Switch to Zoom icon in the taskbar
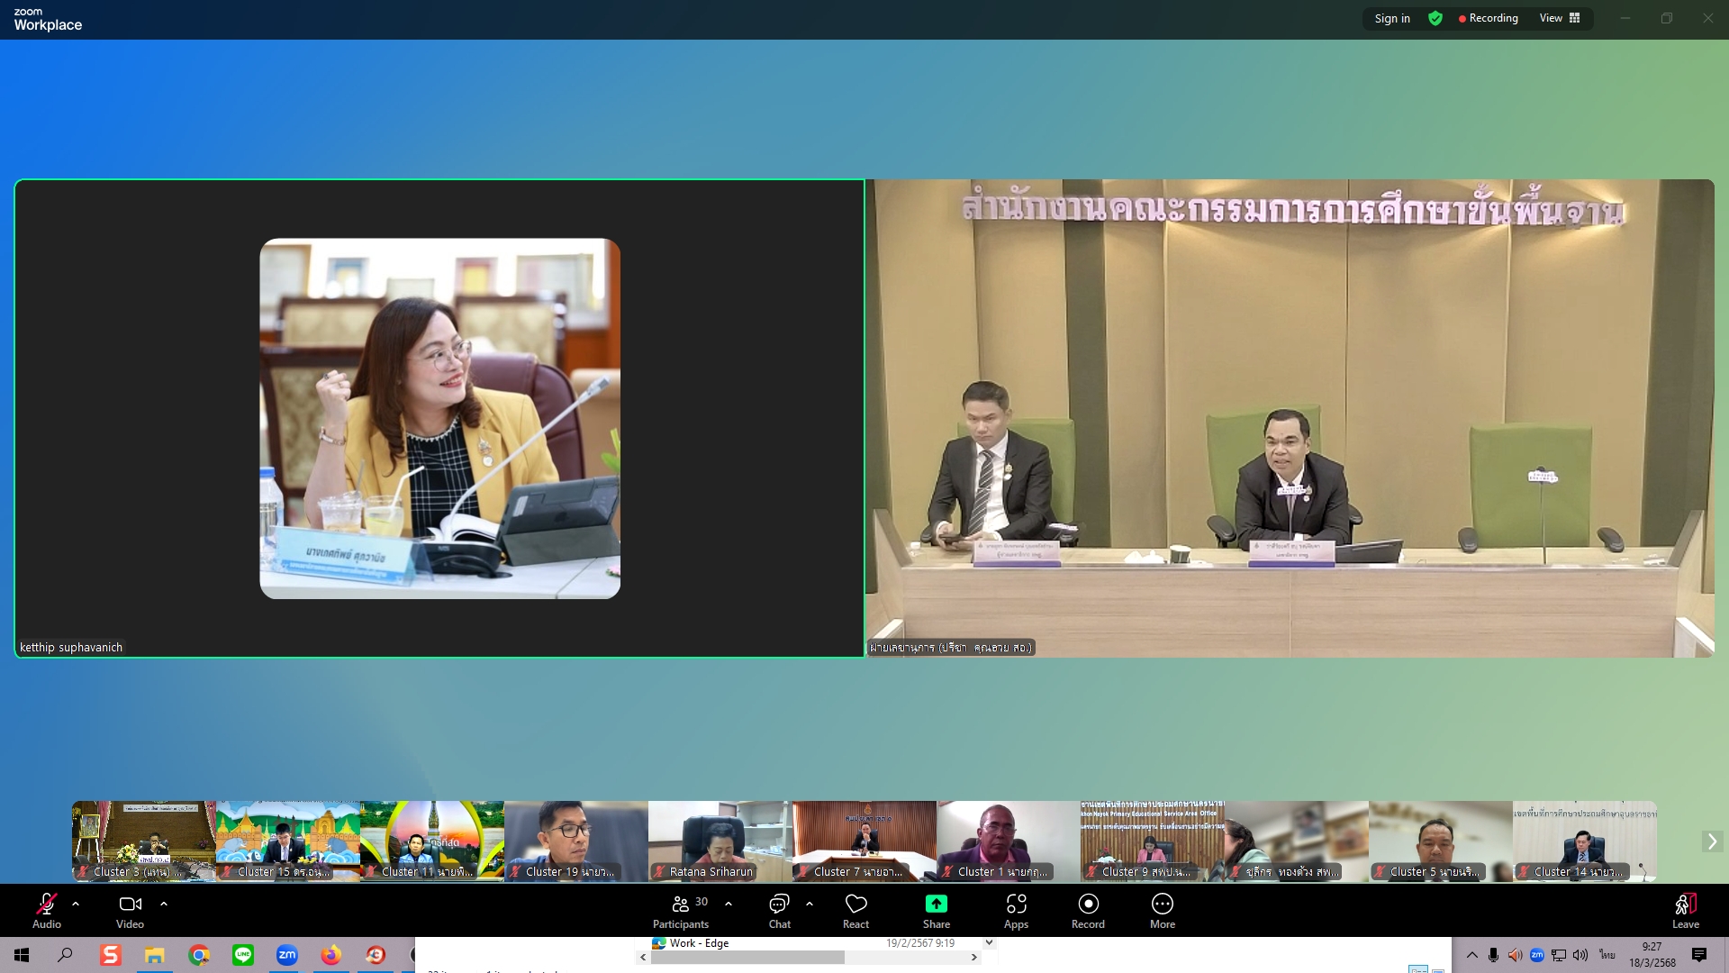This screenshot has height=973, width=1729. pos(287,955)
